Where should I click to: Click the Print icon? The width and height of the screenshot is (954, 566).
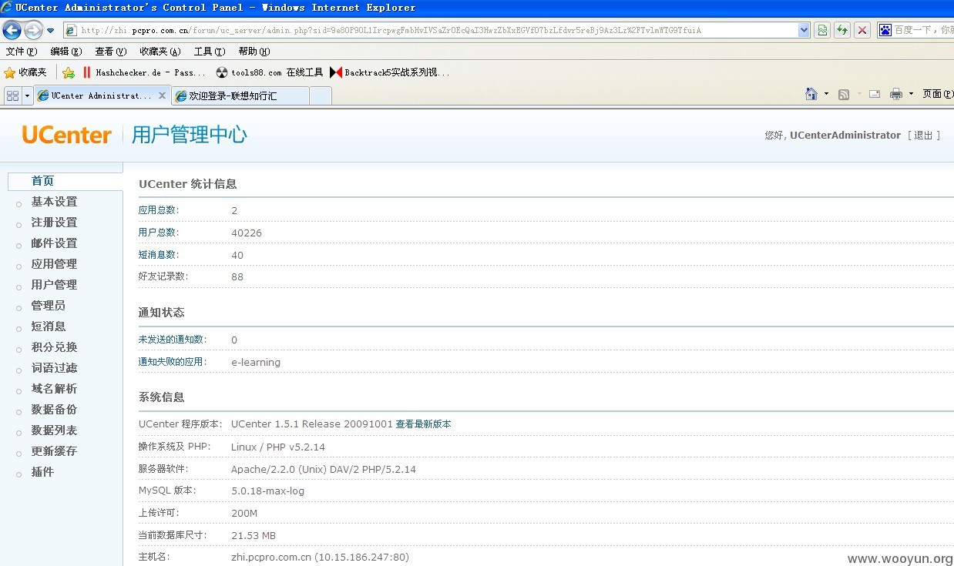(895, 94)
